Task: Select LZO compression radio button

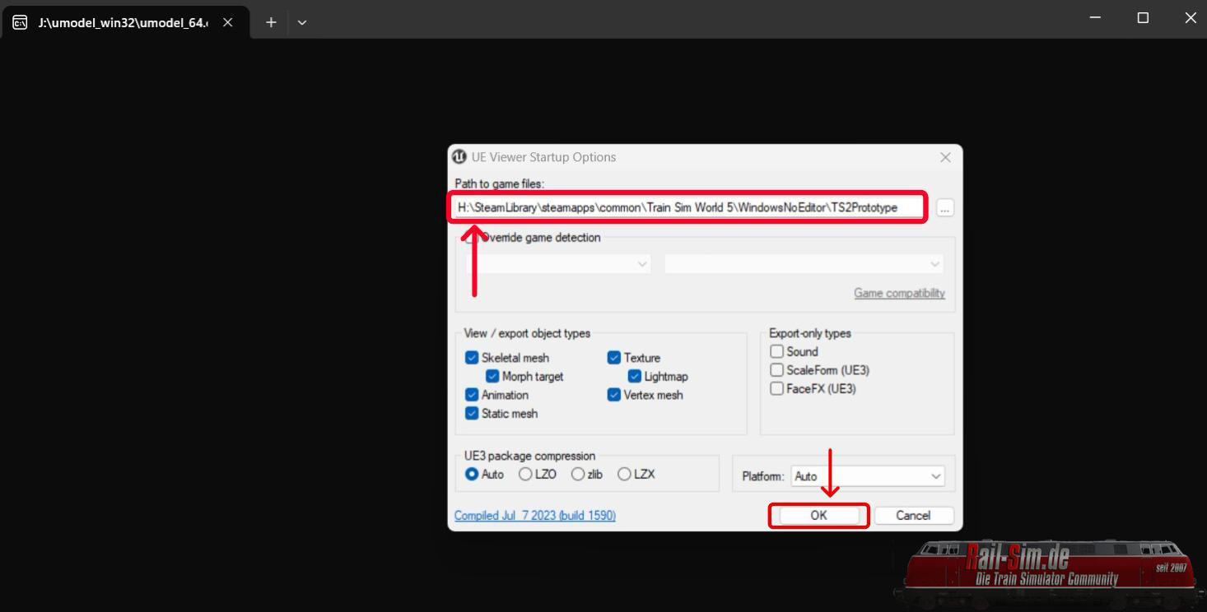Action: (525, 475)
